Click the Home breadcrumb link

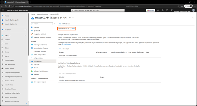click(x=33, y=14)
